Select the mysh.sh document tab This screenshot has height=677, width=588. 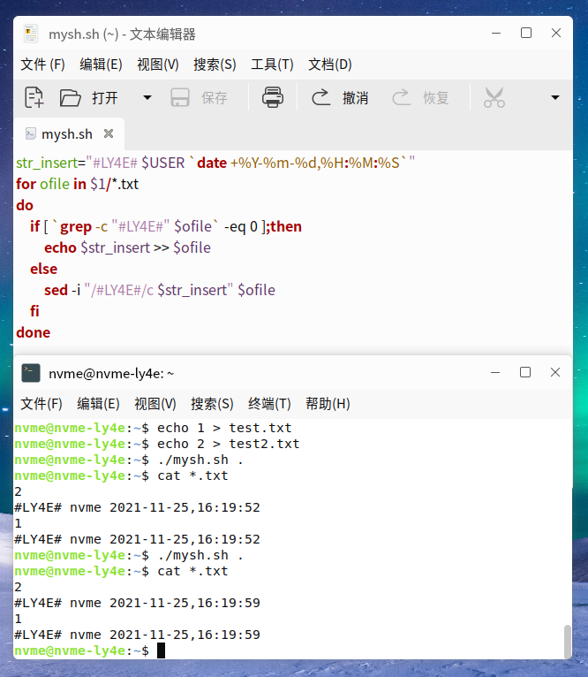coord(67,134)
